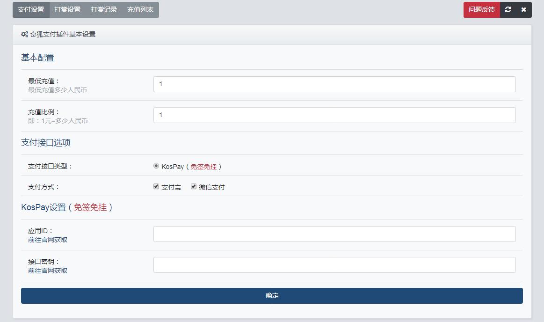Switch to the 打赏设置 tab

pyautogui.click(x=67, y=9)
